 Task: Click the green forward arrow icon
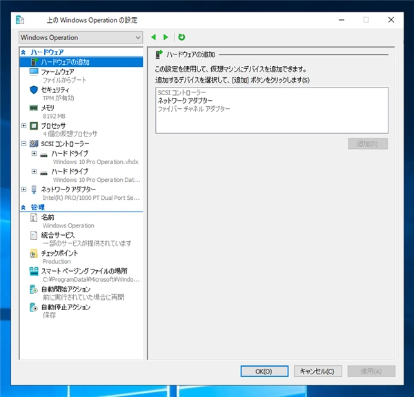coord(166,37)
